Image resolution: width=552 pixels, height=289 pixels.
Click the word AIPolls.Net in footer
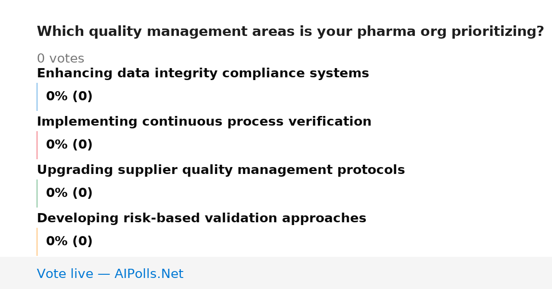click(x=149, y=274)
